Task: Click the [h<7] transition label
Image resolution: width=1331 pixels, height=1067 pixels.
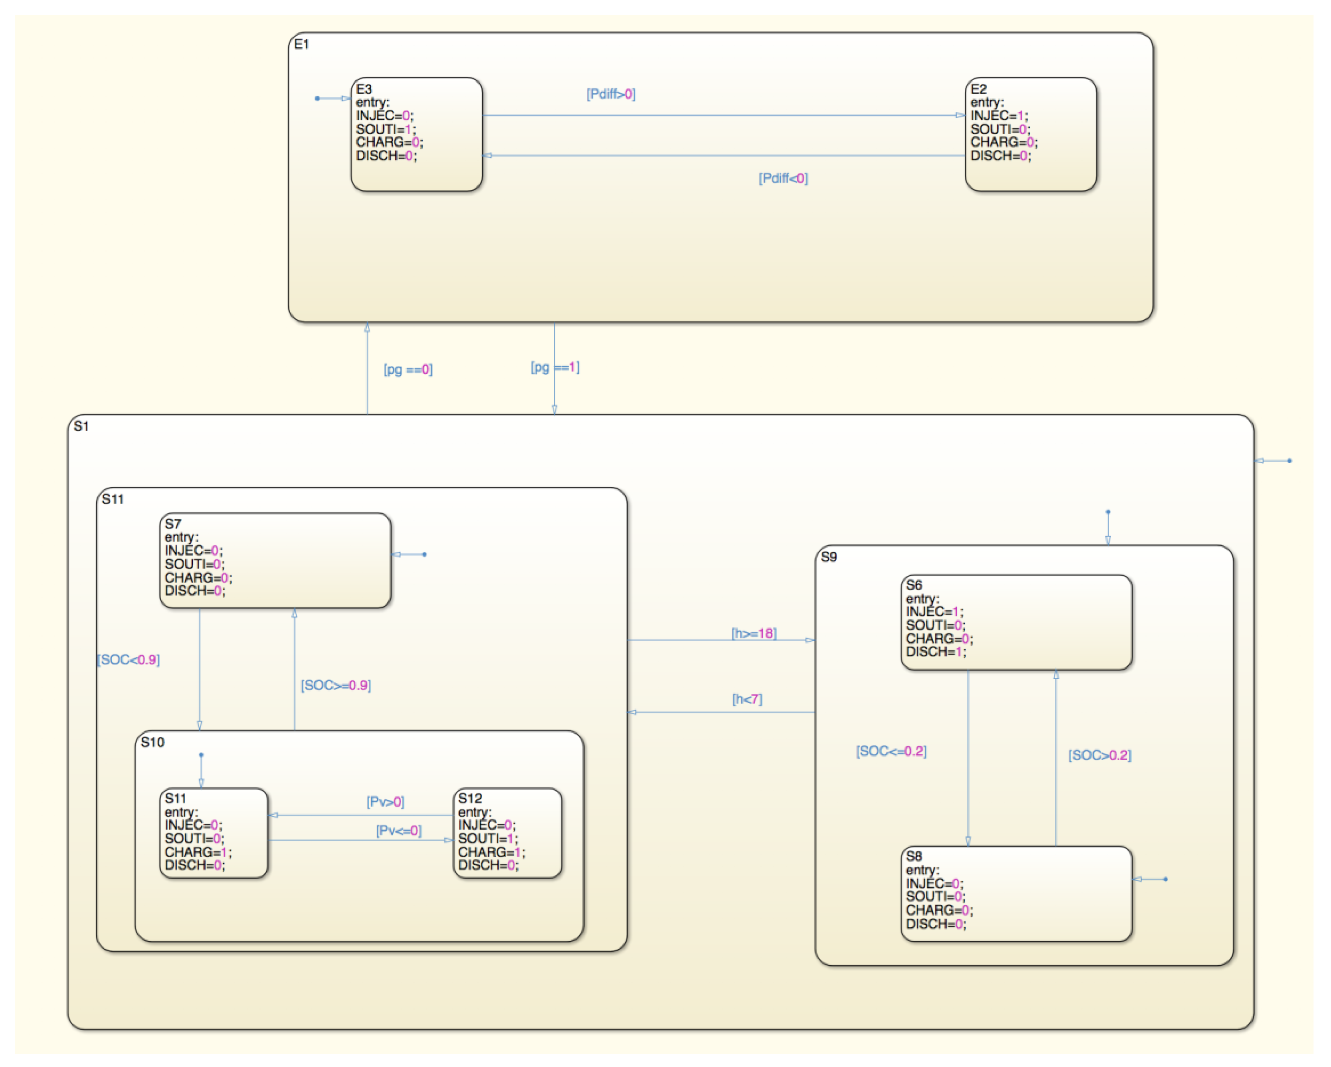Action: coord(747,699)
